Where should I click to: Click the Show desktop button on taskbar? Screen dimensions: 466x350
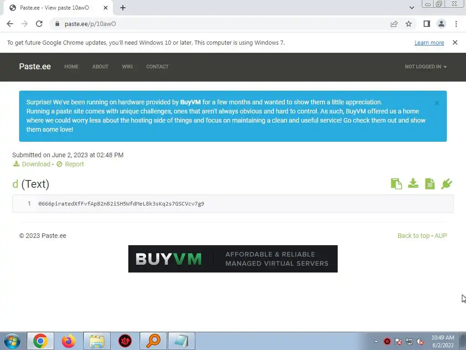463,341
